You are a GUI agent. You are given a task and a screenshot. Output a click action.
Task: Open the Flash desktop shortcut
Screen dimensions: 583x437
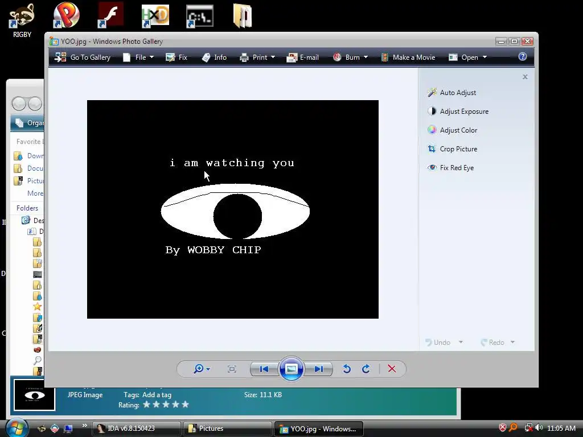click(110, 15)
